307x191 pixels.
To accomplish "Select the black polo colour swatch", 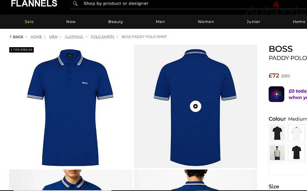I will (277, 133).
